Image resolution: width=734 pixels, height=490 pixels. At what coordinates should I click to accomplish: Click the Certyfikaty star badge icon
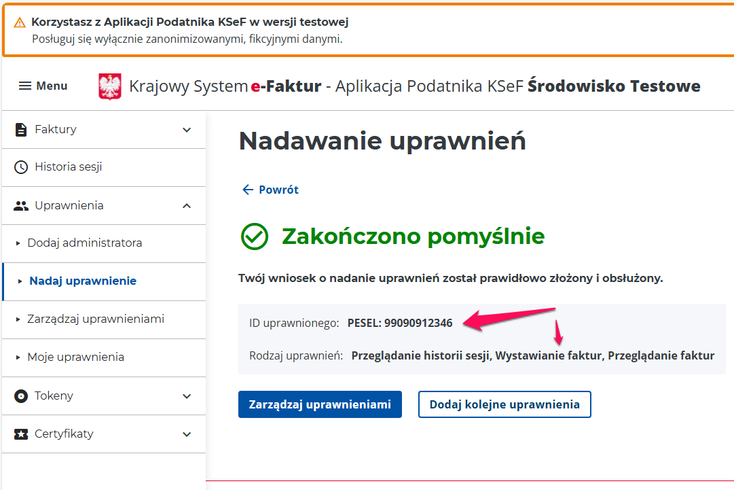coord(21,434)
